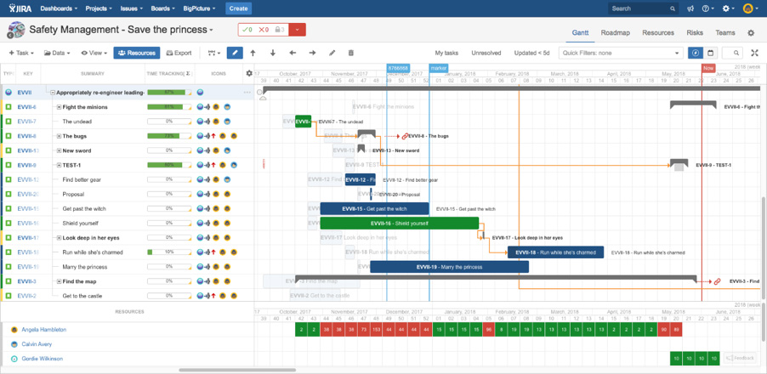Click the magnifier in header Search box
Image resolution: width=767 pixels, height=374 pixels.
coord(673,8)
